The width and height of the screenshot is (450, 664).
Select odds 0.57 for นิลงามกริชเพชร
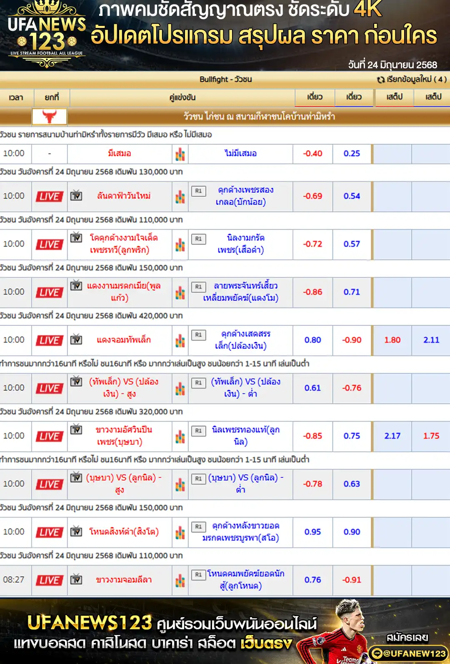352,244
